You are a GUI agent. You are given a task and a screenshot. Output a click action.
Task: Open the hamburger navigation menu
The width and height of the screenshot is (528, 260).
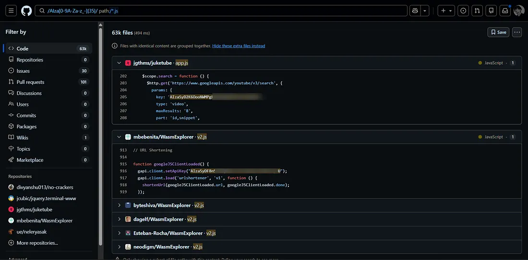(11, 11)
